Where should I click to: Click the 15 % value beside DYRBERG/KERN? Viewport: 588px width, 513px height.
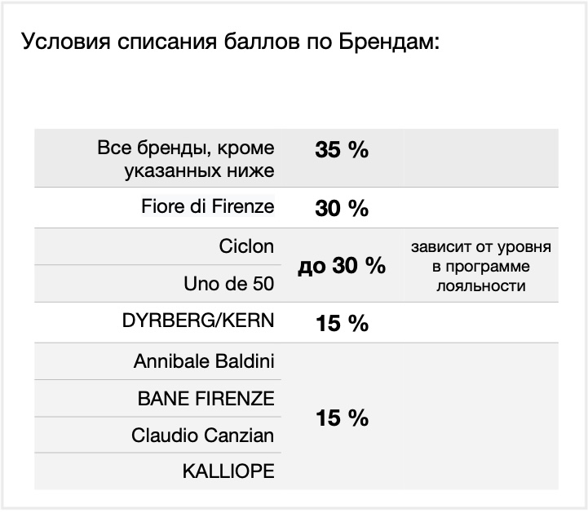coord(342,324)
